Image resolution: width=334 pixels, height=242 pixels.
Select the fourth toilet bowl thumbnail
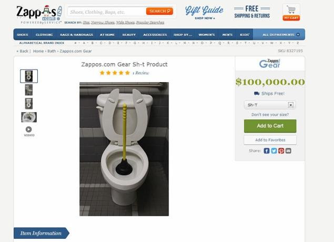(29, 117)
